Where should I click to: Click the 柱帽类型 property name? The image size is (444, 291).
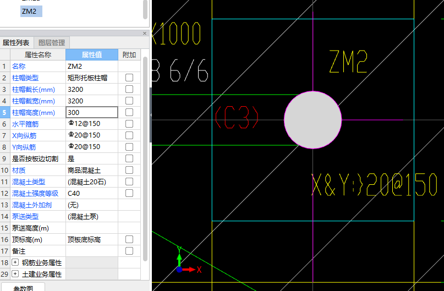[25, 78]
